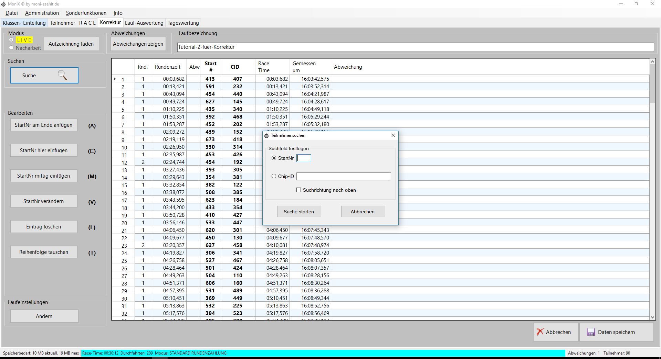Switch to Teilnehmer tab

tap(62, 23)
